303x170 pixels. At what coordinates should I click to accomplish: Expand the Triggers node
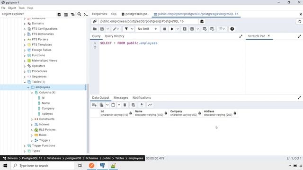tap(32, 141)
